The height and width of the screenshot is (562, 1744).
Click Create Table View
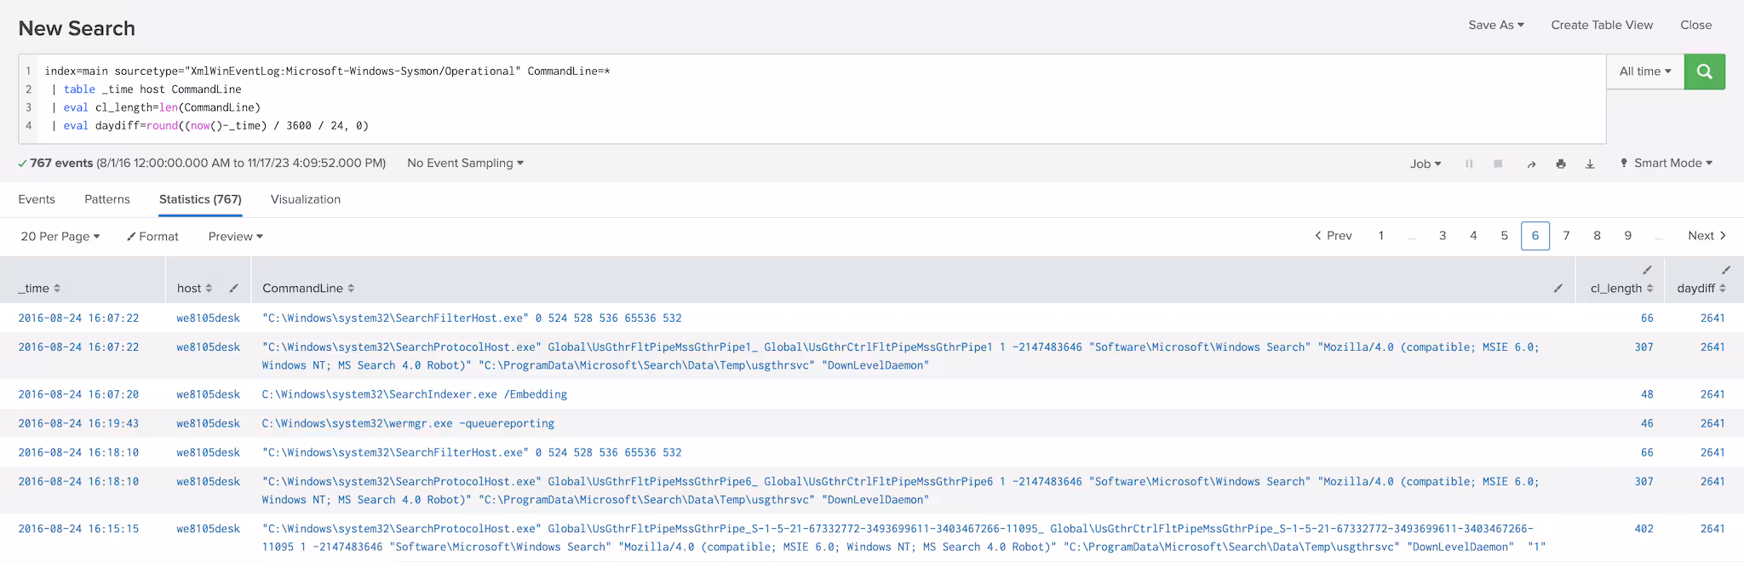pos(1601,26)
